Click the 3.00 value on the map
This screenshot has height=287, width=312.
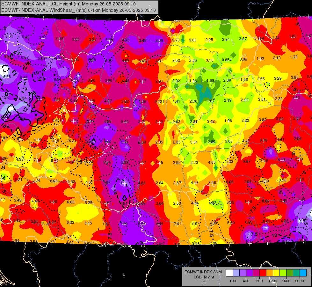point(192,40)
